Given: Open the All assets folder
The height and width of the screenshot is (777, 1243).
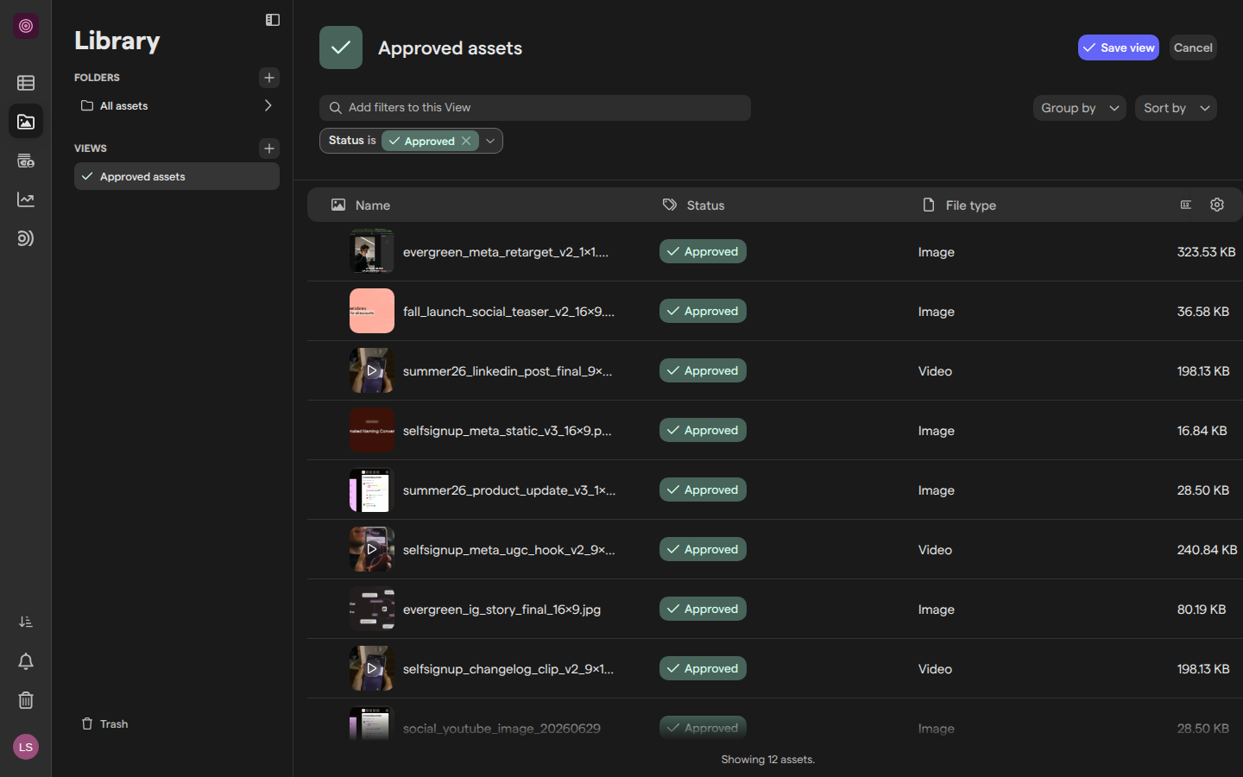Looking at the screenshot, I should pyautogui.click(x=124, y=105).
